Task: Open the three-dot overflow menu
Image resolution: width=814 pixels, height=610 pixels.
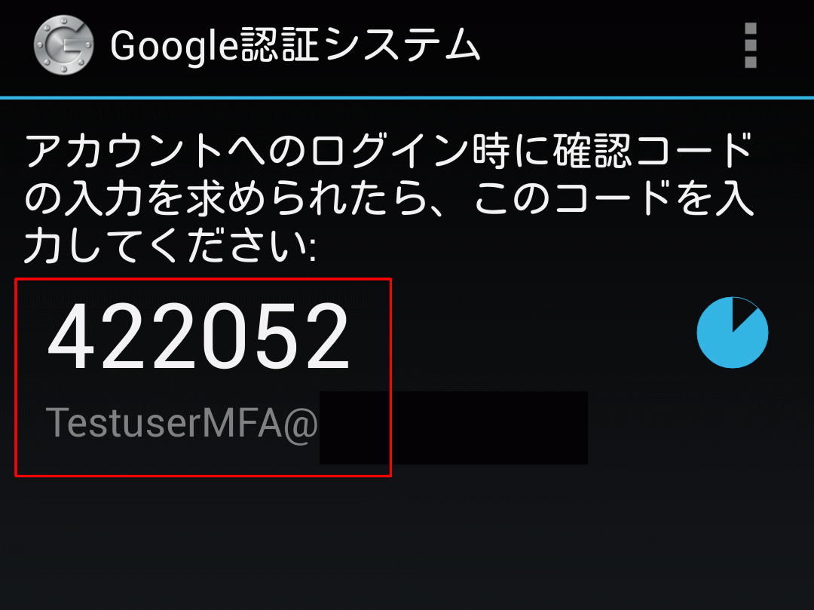Action: pos(750,45)
